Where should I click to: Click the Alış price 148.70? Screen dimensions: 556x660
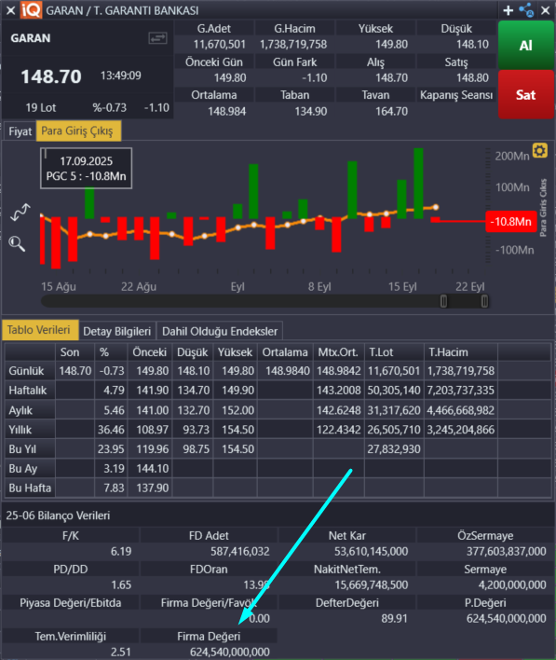(391, 78)
